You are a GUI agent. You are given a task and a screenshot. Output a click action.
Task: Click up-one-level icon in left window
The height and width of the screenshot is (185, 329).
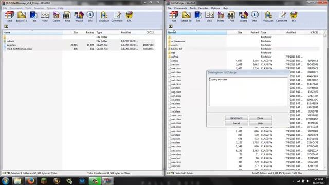pyautogui.click(x=6, y=26)
